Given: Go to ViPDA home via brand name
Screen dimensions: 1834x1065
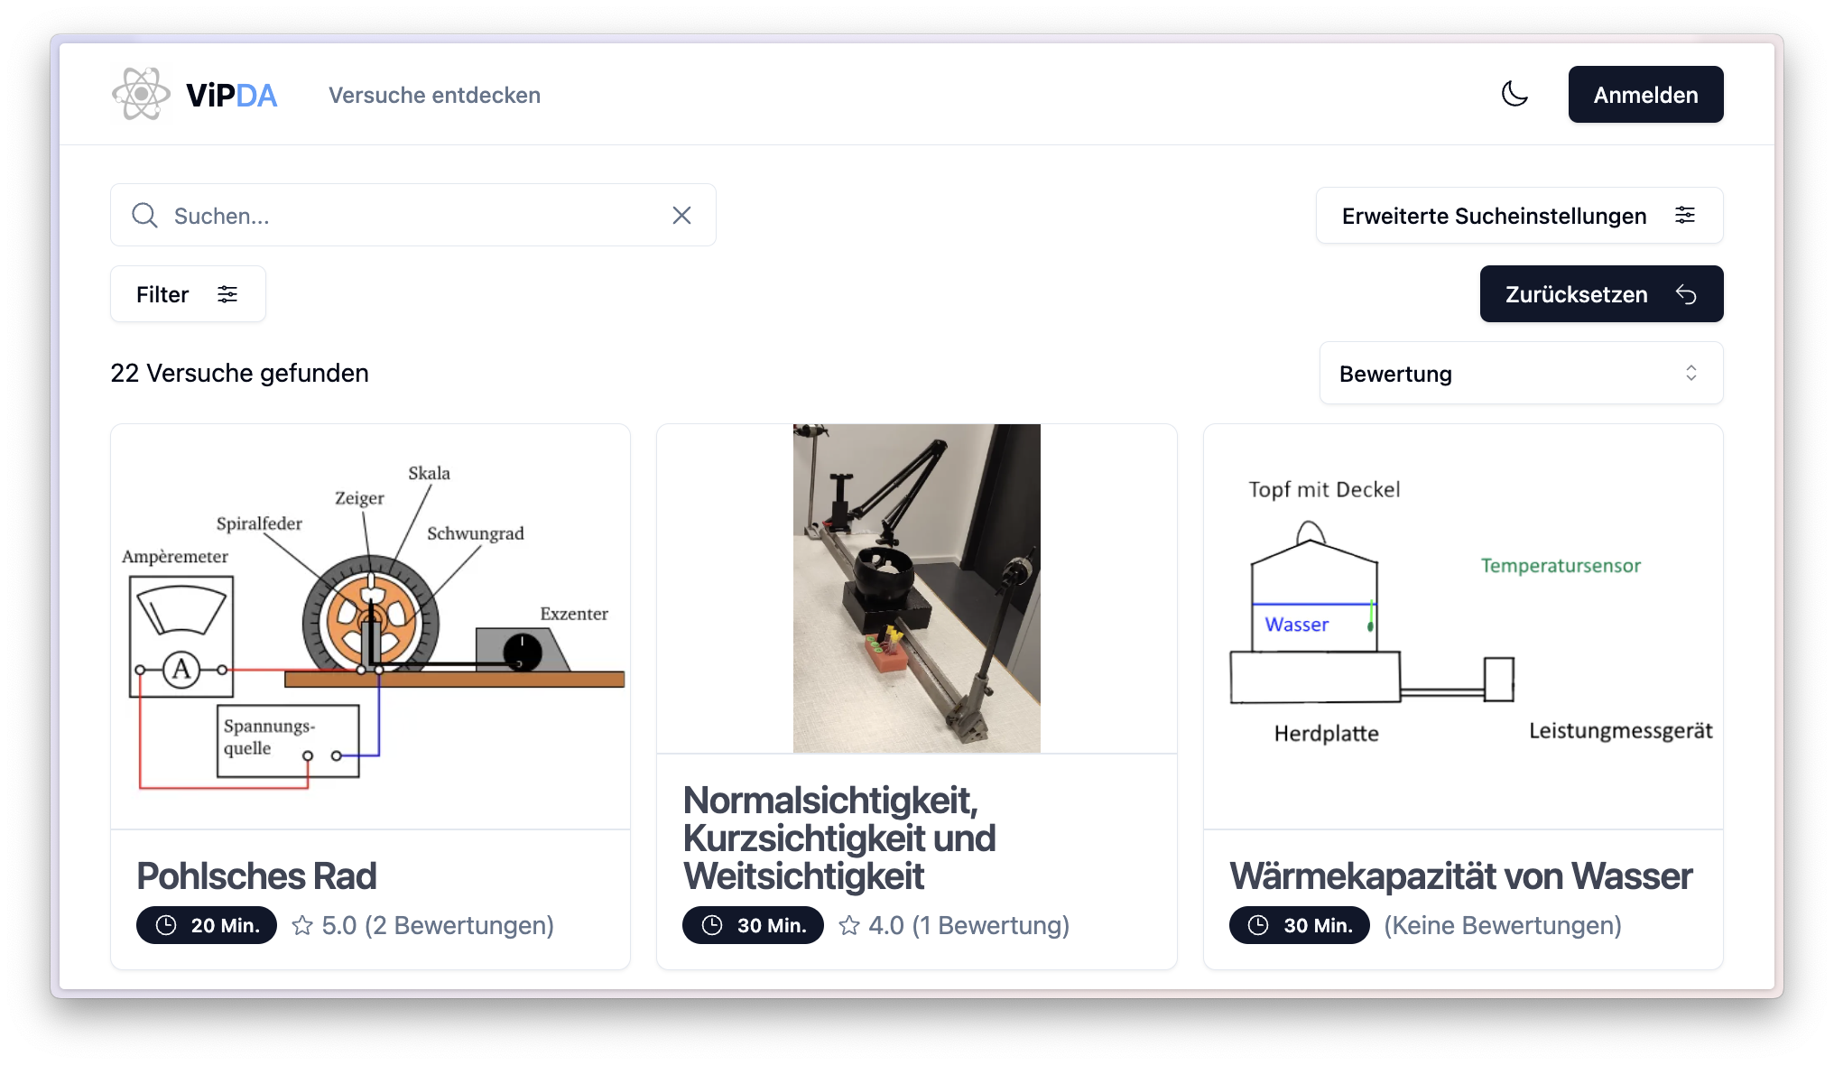Looking at the screenshot, I should 232,95.
